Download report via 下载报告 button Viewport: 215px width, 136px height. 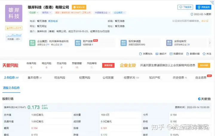pyautogui.click(x=185, y=7)
